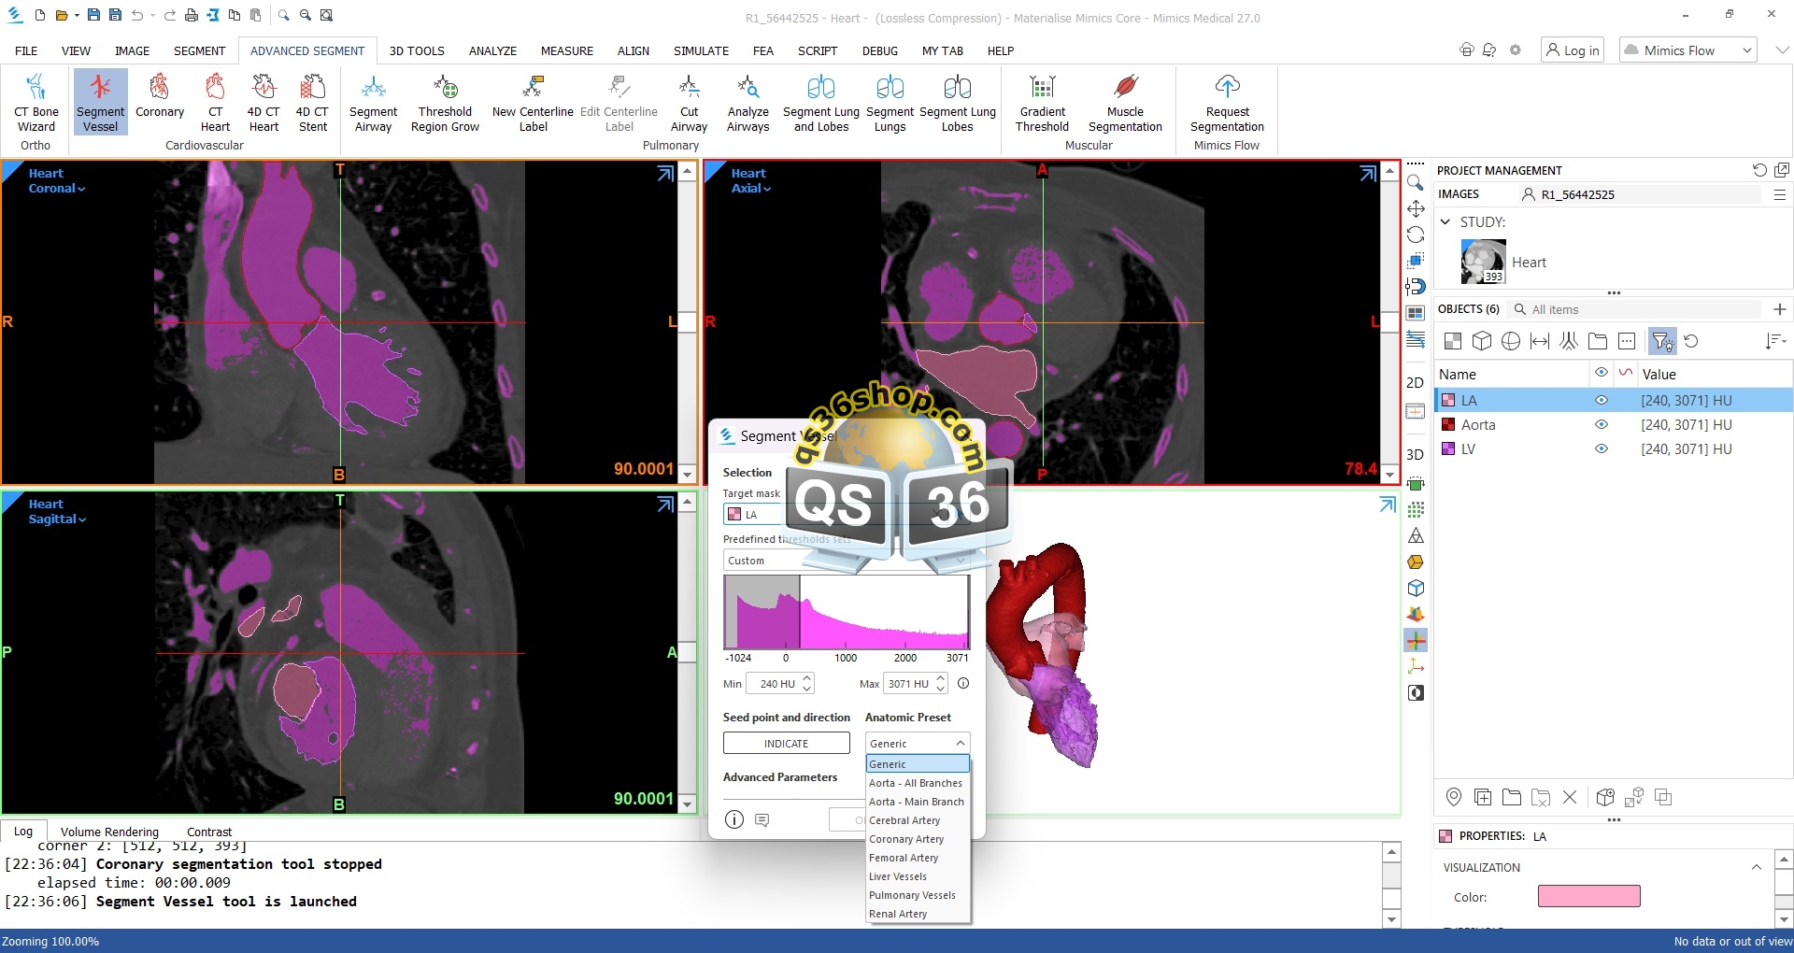Reset object filters with the refresh icon
The height and width of the screenshot is (953, 1794).
[x=1691, y=341]
